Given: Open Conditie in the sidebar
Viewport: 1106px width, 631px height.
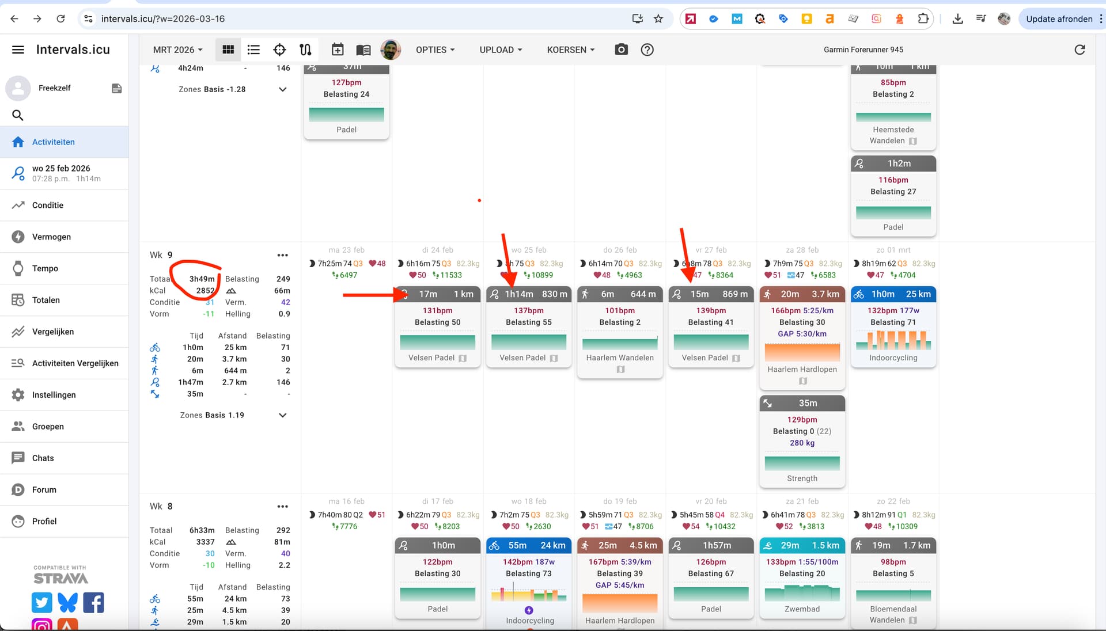Looking at the screenshot, I should [x=48, y=205].
